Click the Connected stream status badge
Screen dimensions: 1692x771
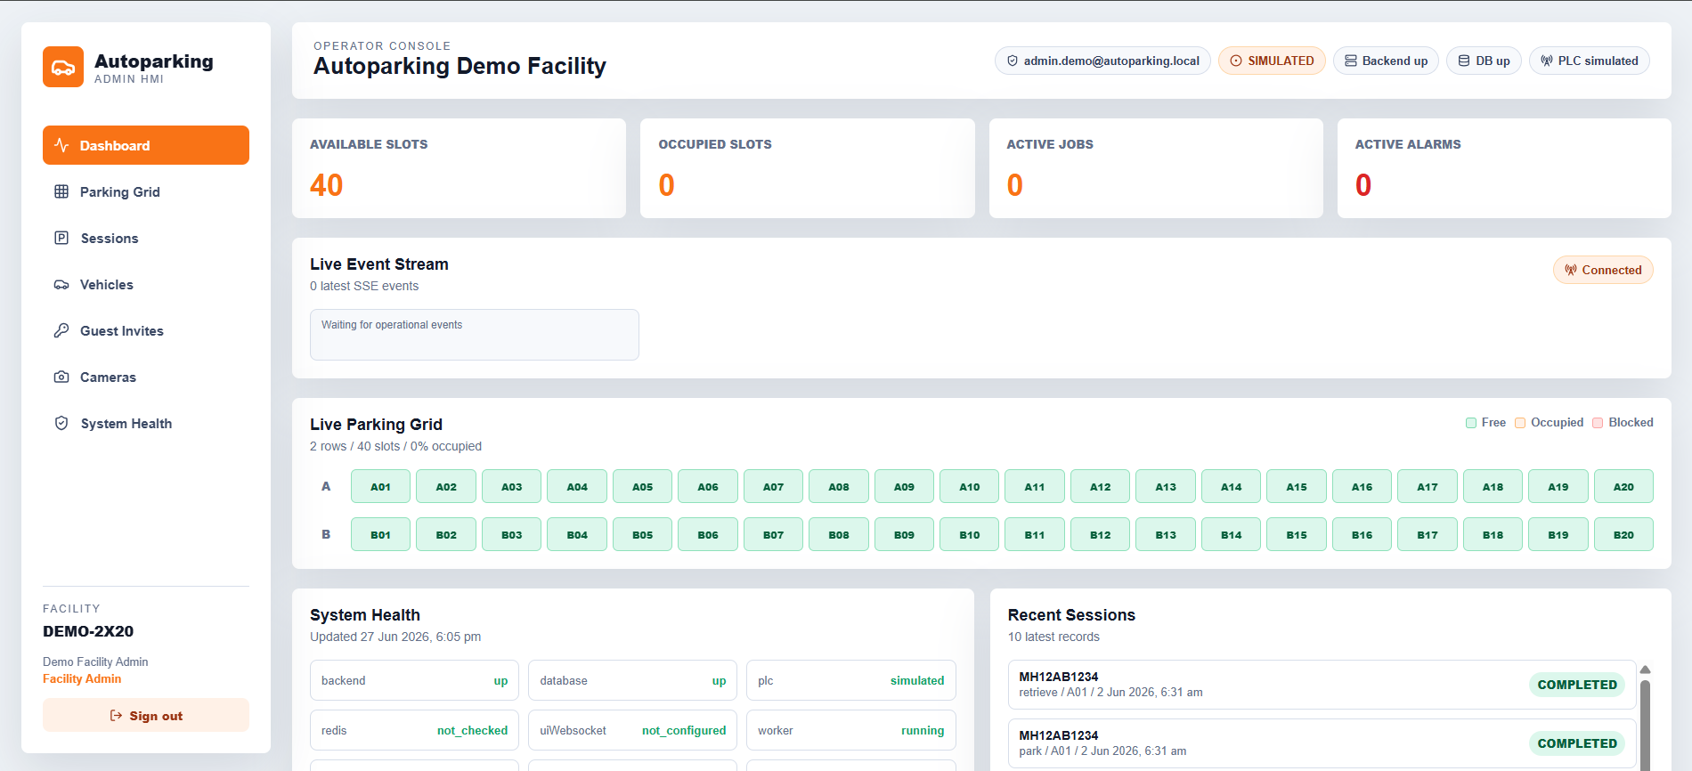(x=1603, y=270)
